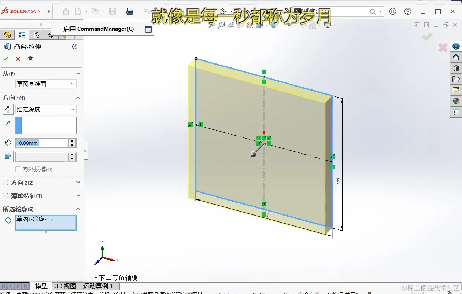
Task: Click the help icon beside 凸台-拉伸
Action: 75,47
